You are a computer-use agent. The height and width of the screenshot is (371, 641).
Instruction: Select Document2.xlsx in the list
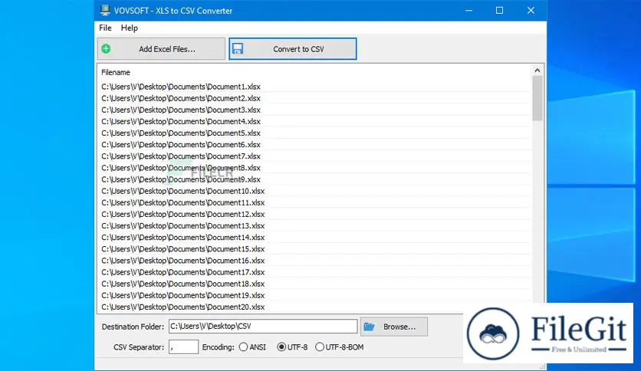click(x=181, y=98)
